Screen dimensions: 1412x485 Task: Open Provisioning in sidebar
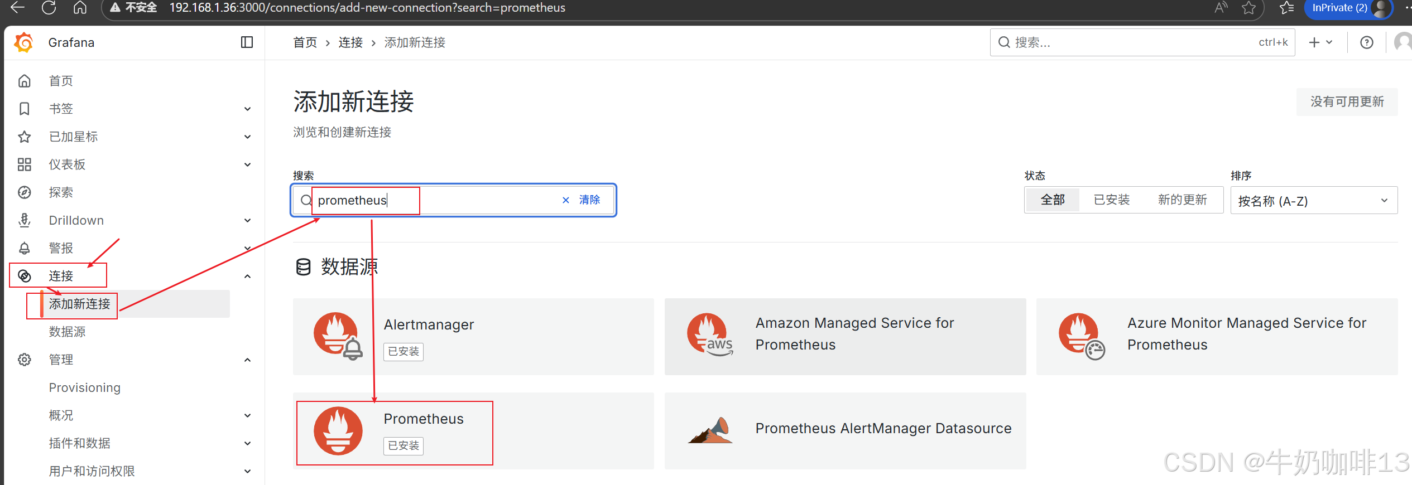(x=84, y=387)
